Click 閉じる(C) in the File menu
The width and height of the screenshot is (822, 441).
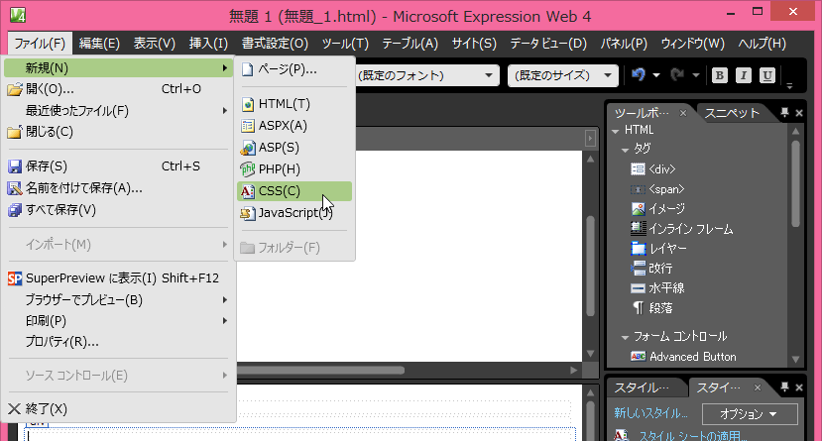[x=118, y=132]
